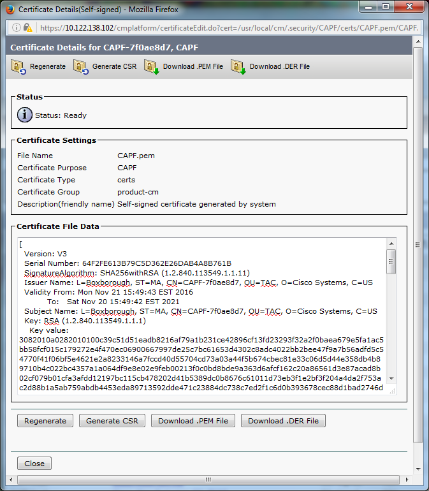
Task: Click the horizontal scrollbar right arrow
Action: (x=407, y=480)
